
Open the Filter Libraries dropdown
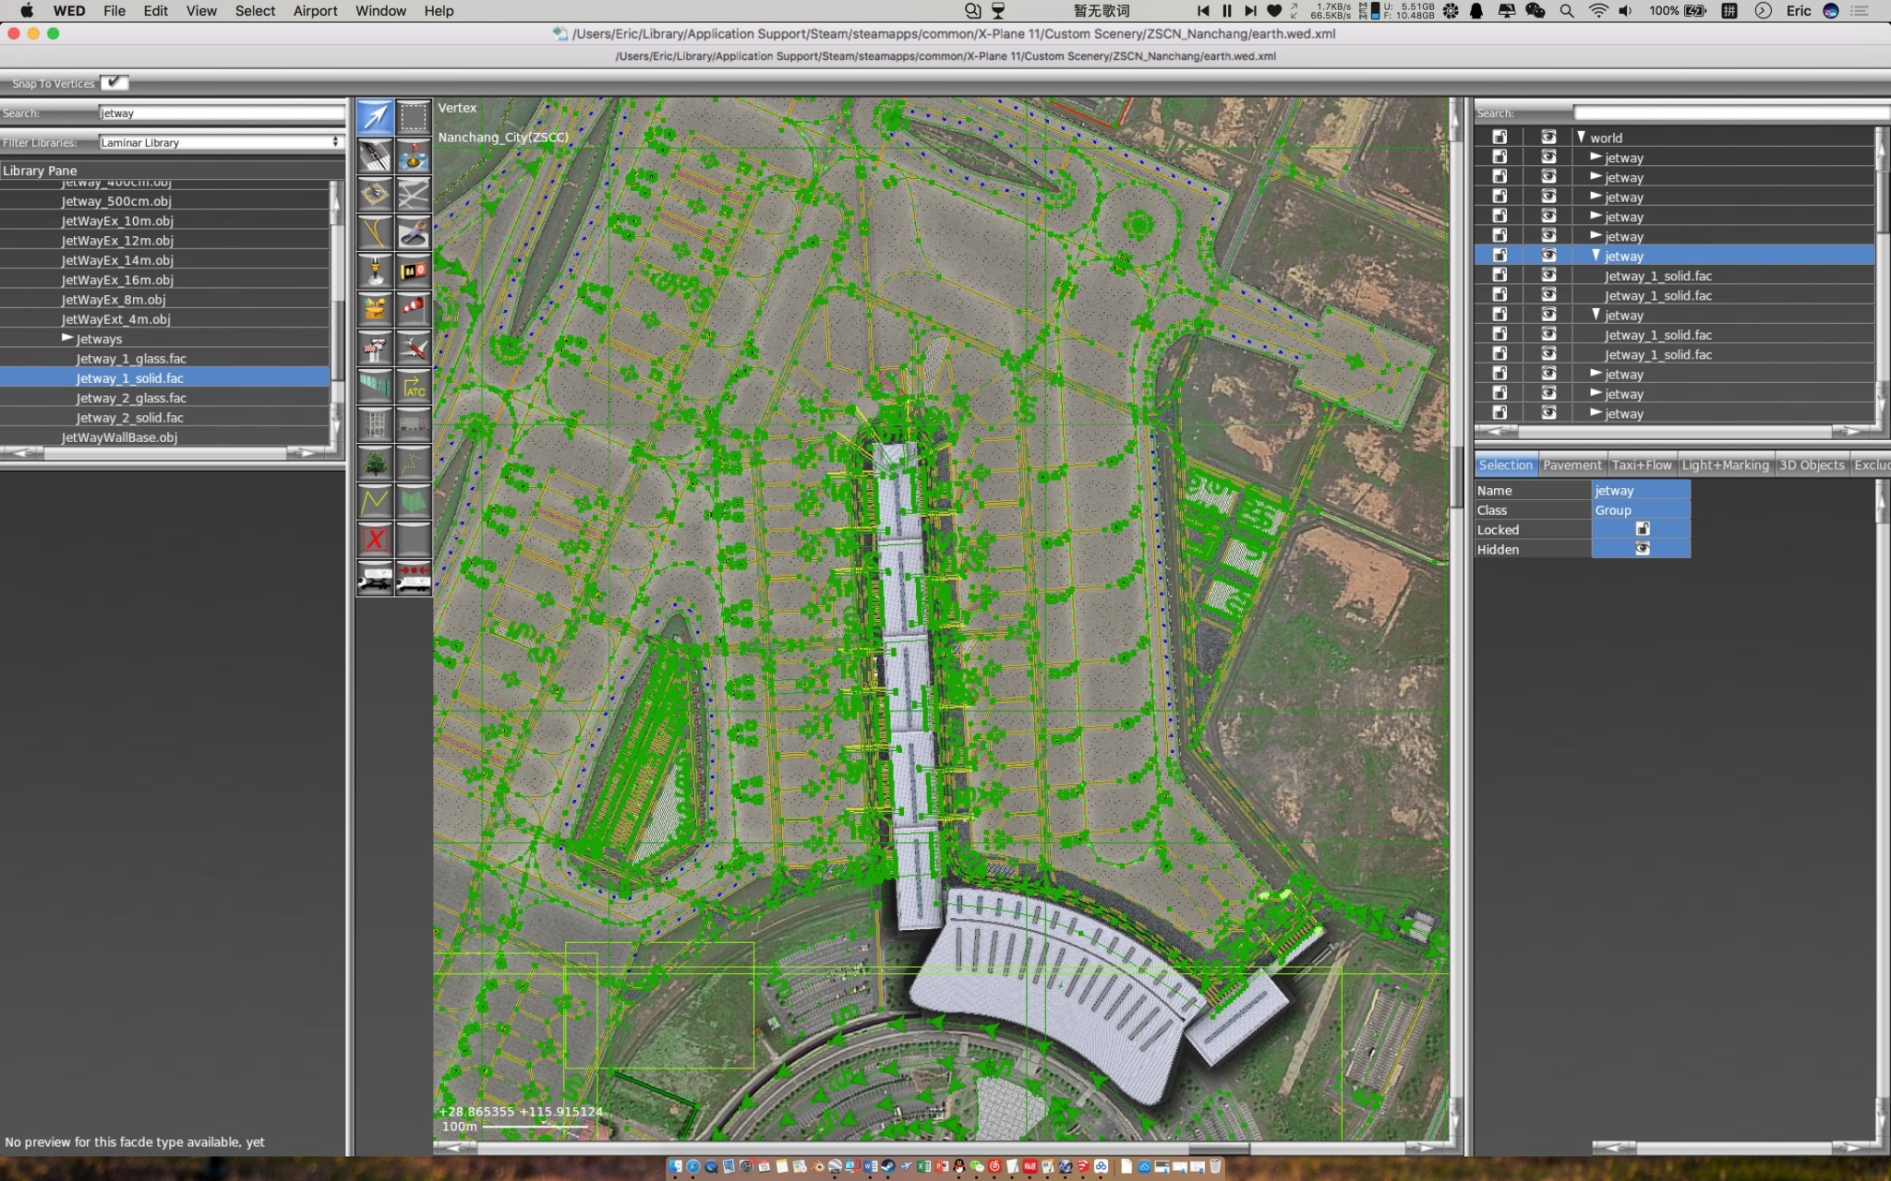click(221, 142)
